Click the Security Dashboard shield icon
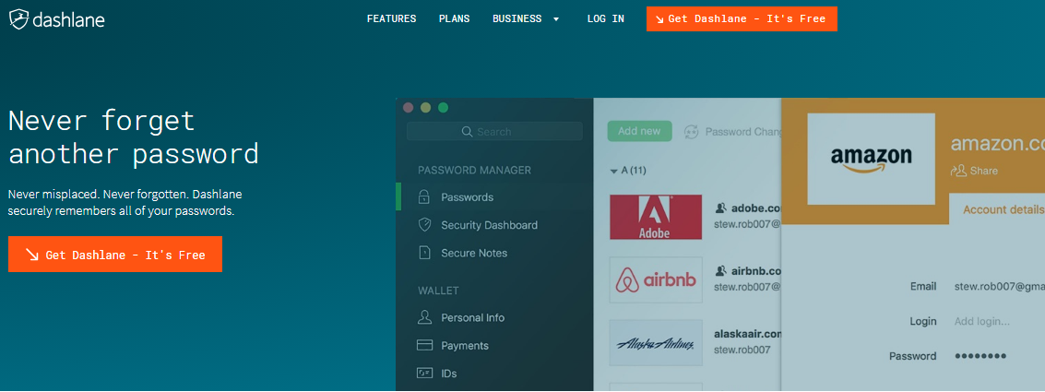The image size is (1045, 392). click(x=424, y=225)
